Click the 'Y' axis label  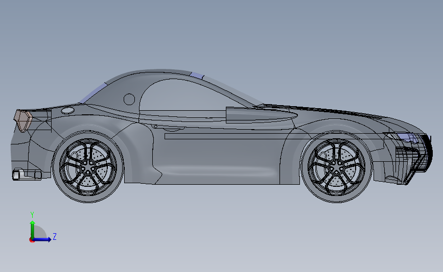pos(32,215)
